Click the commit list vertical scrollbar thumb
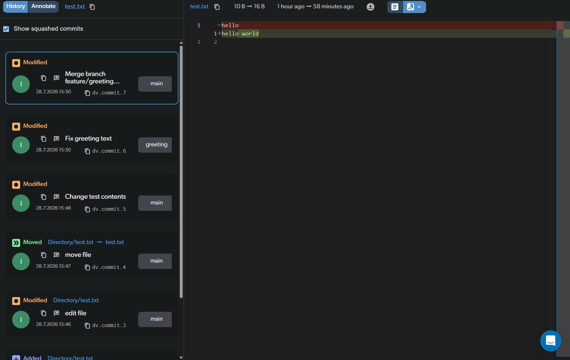The height and width of the screenshot is (360, 570). point(181,172)
